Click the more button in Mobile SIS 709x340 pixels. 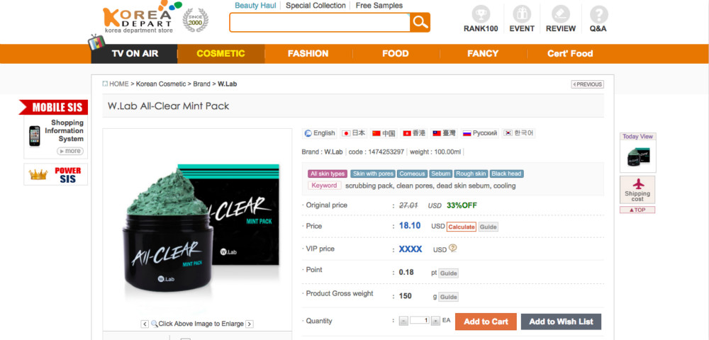pyautogui.click(x=70, y=151)
